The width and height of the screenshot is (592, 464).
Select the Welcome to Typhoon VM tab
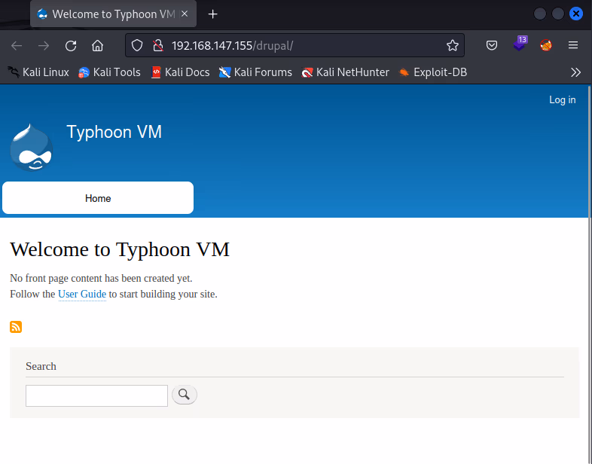[113, 14]
